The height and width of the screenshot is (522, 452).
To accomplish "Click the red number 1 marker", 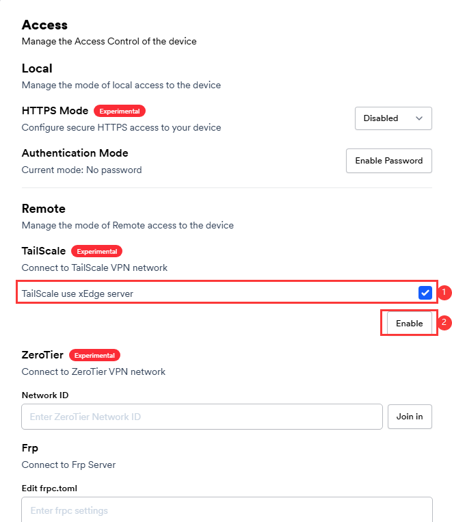I will coord(444,293).
